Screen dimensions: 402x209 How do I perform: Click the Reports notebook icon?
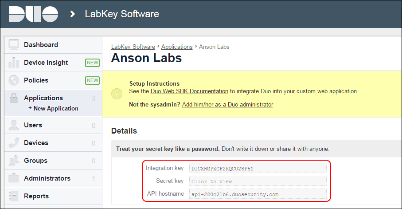click(14, 196)
